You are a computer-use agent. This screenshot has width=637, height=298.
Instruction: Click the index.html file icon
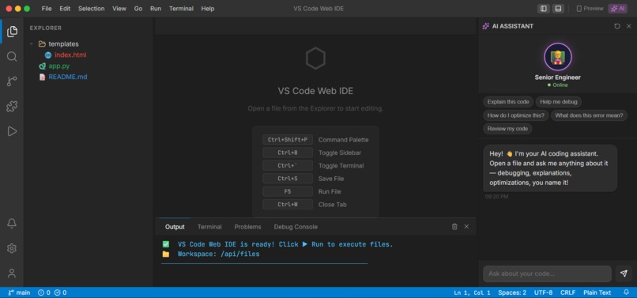tap(48, 55)
